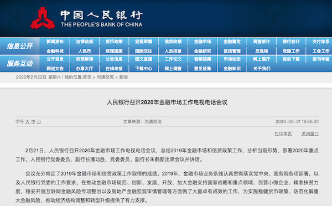Screen dimensions: 332x206
Task: Open 支付体系 menu item
Action: point(321,42)
